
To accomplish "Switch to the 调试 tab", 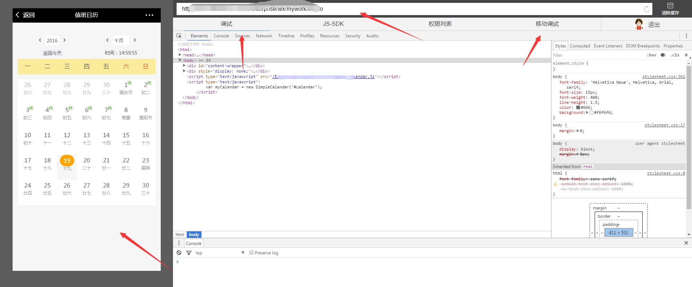I will coord(226,24).
